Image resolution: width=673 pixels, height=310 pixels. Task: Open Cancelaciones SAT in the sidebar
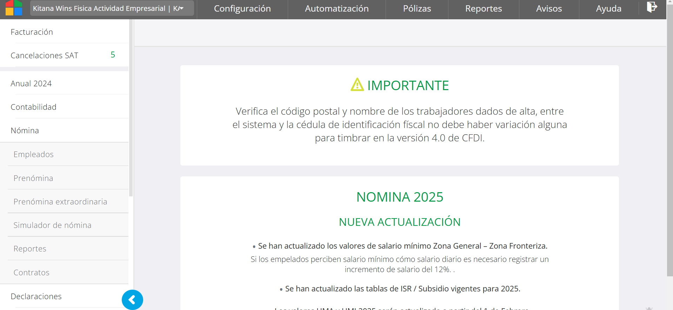tap(45, 55)
